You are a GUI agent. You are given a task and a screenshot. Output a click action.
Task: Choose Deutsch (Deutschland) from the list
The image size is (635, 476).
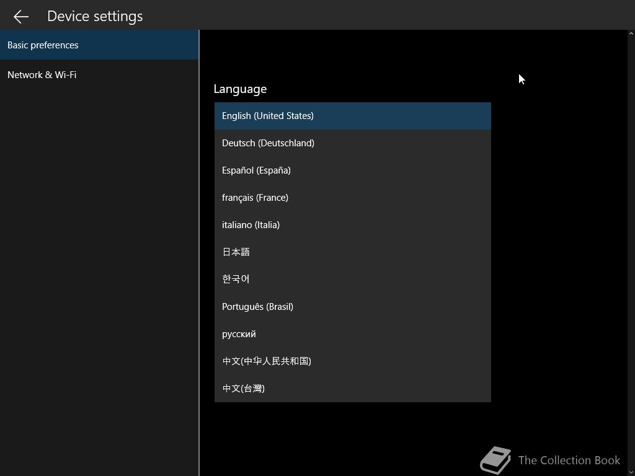352,143
